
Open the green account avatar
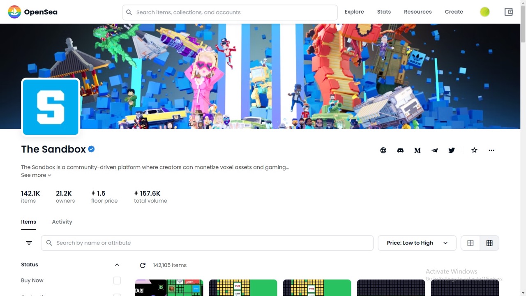pos(485,12)
